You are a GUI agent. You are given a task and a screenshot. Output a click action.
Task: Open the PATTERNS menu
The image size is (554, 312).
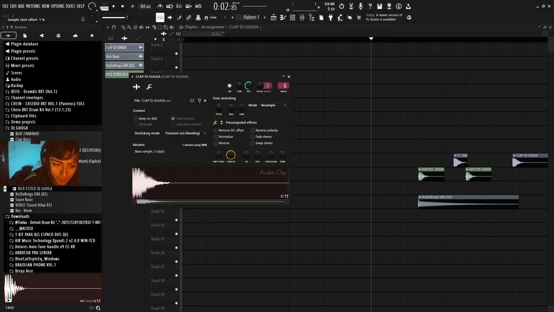[33, 6]
